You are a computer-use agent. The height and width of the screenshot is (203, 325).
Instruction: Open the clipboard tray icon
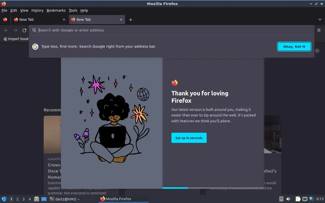(298, 199)
